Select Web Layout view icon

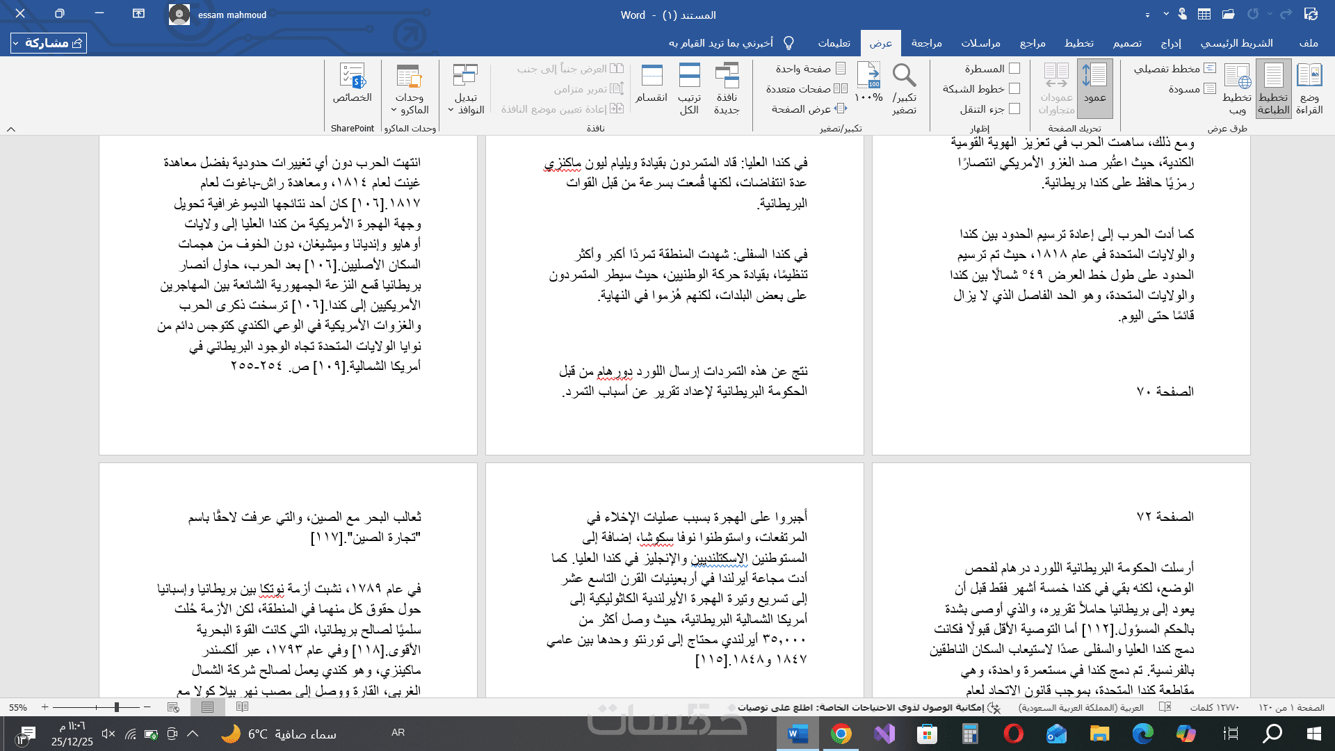[1237, 75]
